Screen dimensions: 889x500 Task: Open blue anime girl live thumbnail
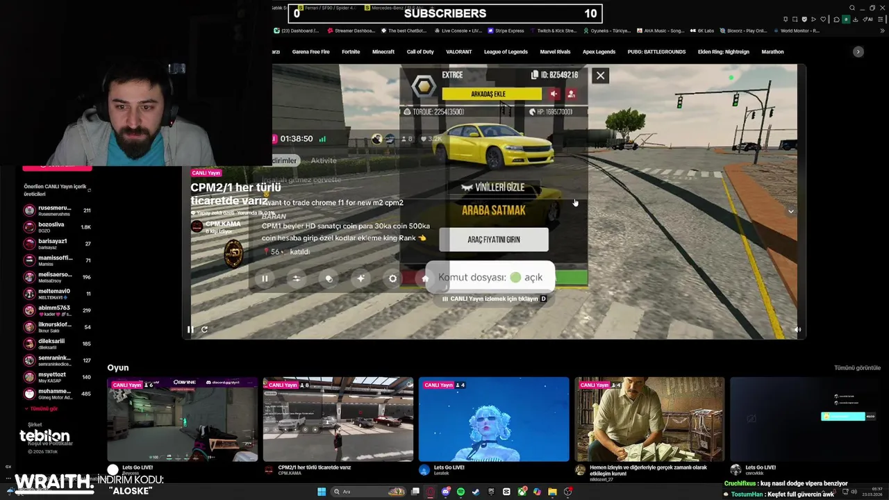click(x=494, y=419)
